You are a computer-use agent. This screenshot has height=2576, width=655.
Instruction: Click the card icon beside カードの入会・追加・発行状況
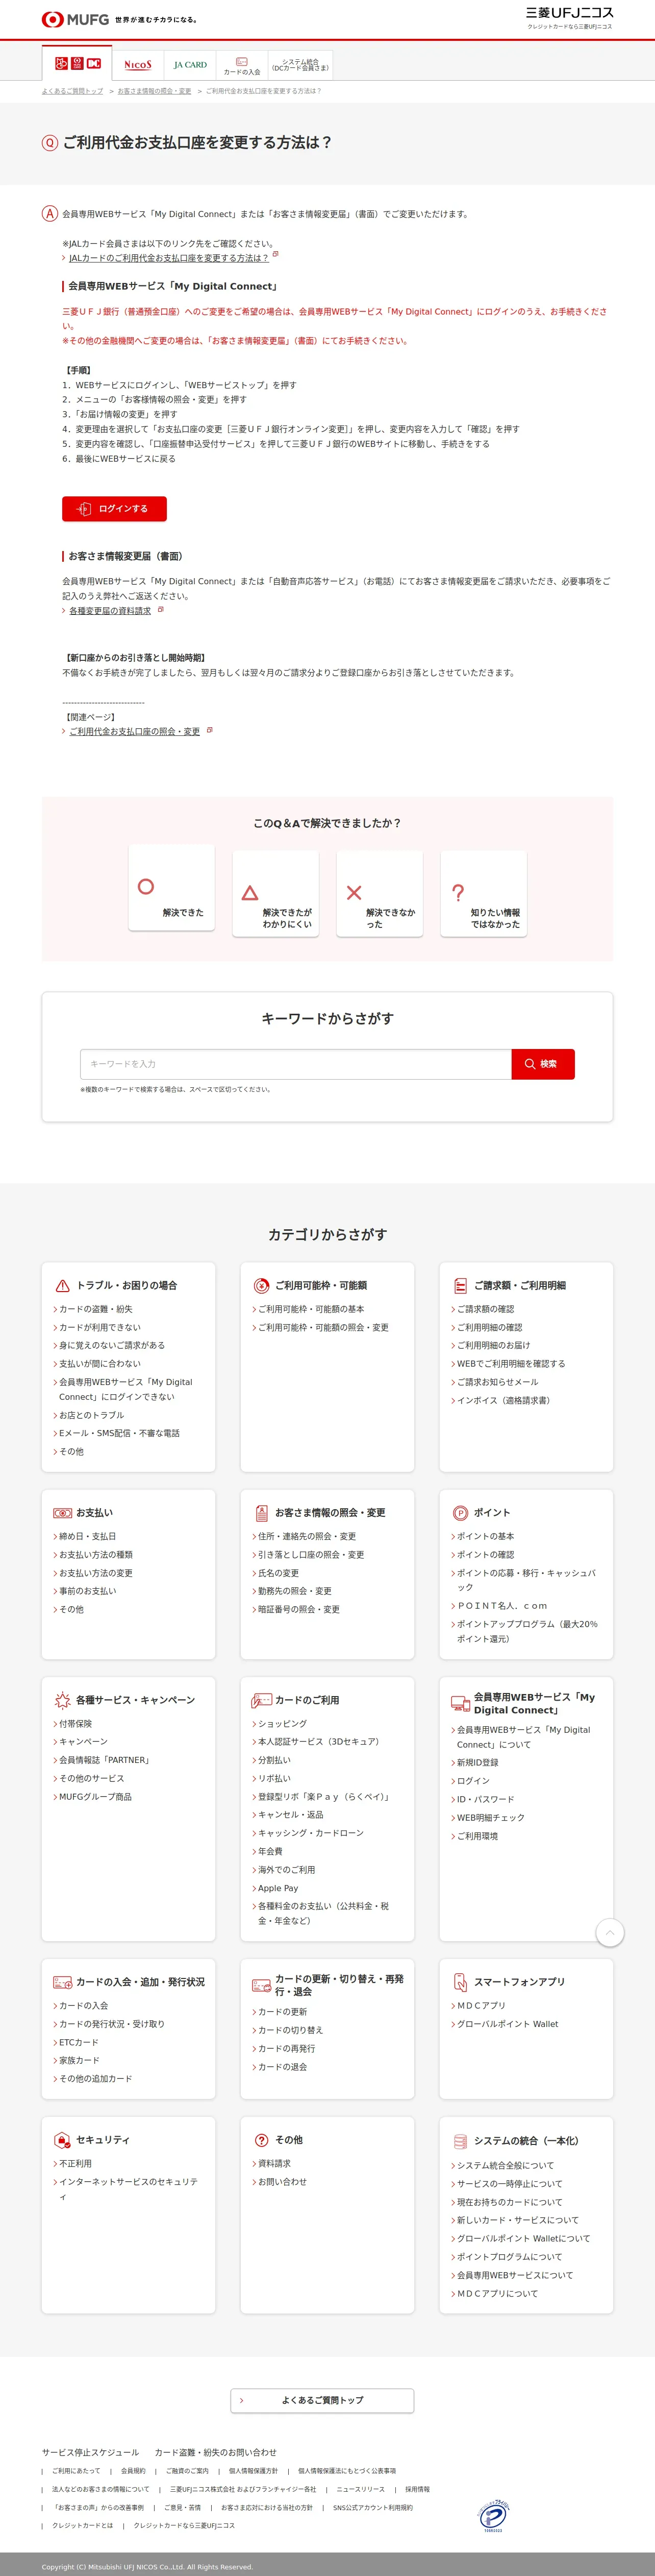(62, 1982)
